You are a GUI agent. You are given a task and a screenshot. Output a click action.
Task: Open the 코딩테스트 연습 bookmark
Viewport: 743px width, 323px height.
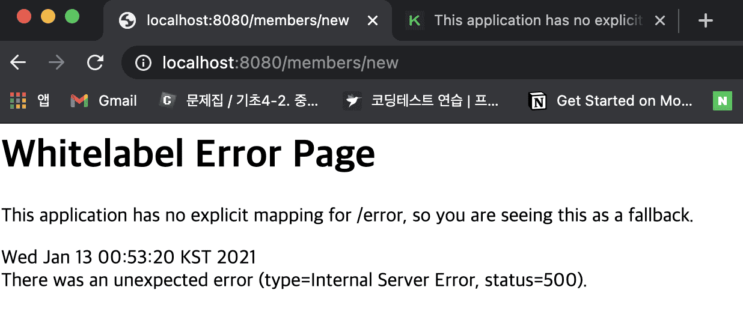click(421, 101)
